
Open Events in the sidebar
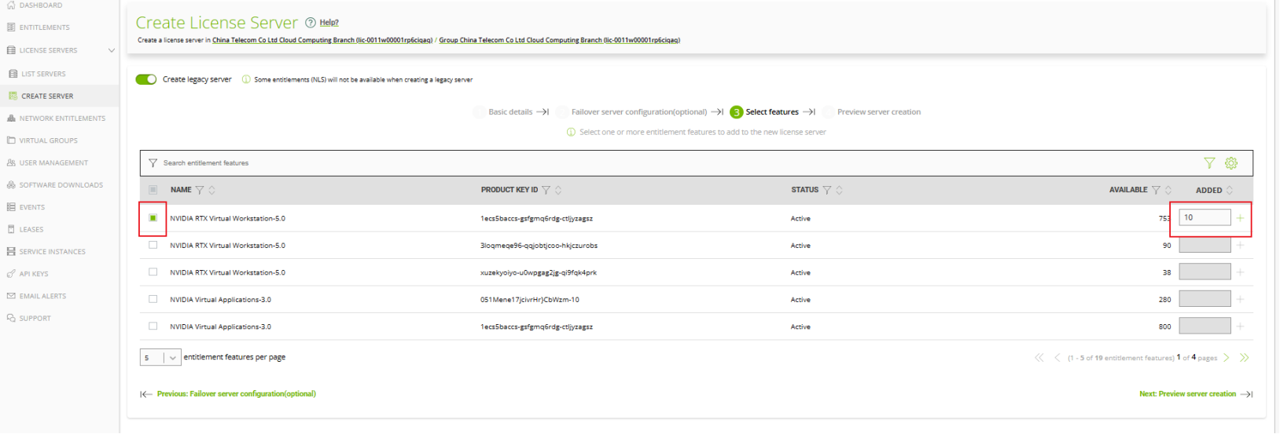32,207
